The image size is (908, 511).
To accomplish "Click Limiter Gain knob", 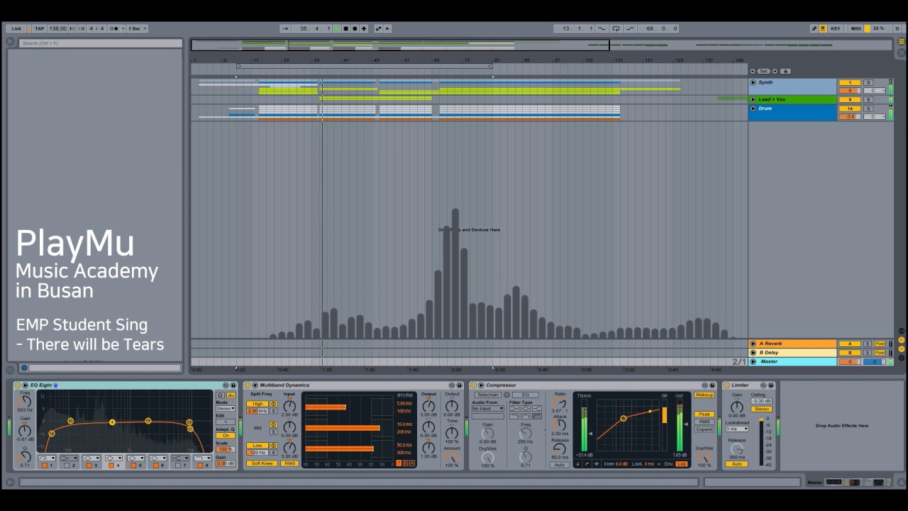I will [737, 407].
